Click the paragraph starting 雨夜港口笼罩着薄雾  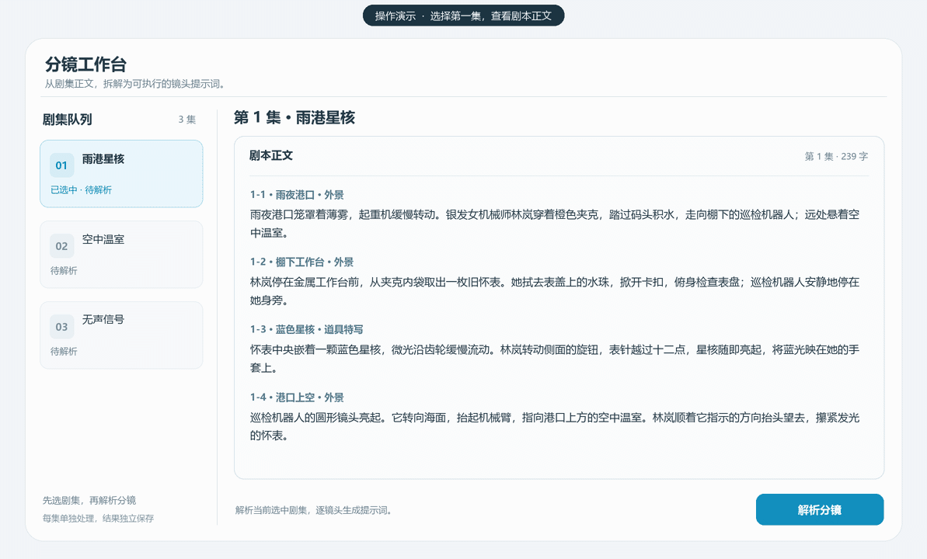click(555, 224)
